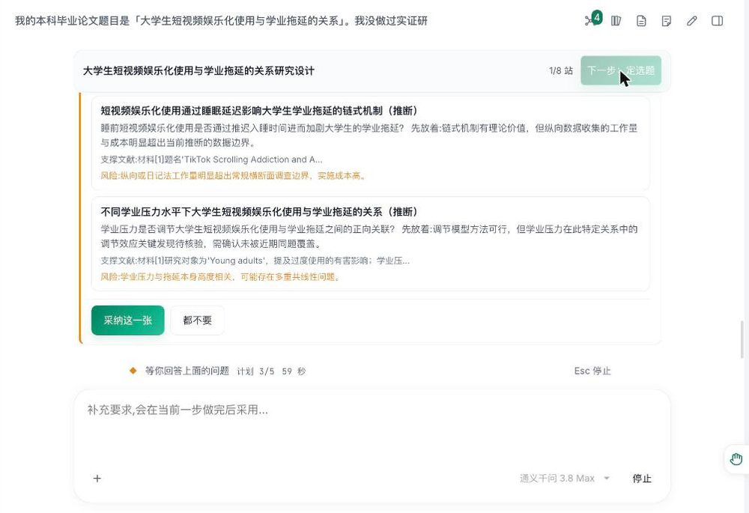
Task: Open the document page icon
Action: pos(642,21)
